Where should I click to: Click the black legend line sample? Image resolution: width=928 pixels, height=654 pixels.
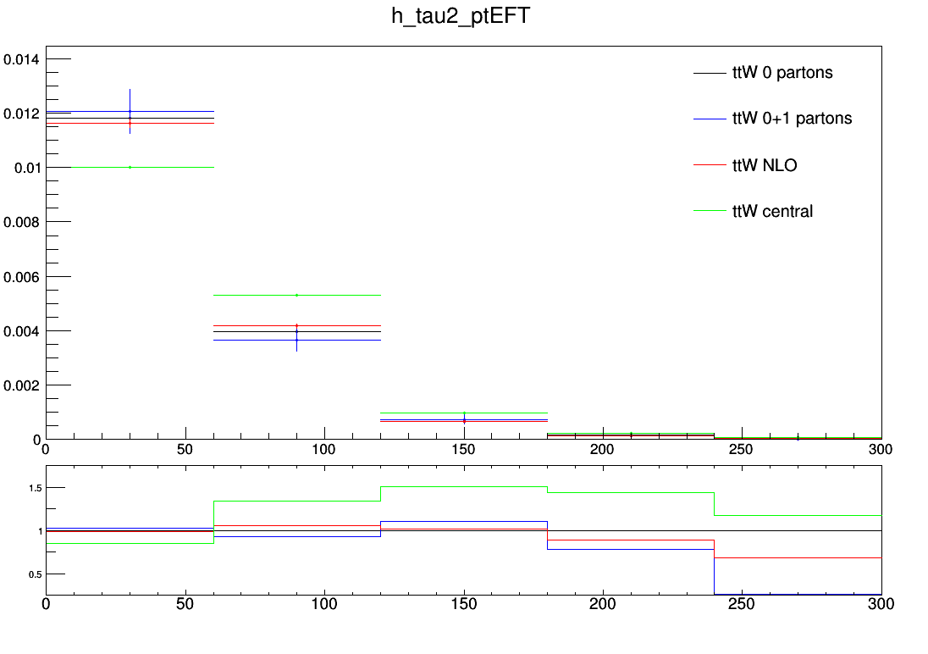point(710,73)
